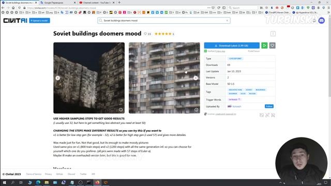The width and height of the screenshot is (331, 186).
Task: Open Windows taskbar search
Action: tap(12, 182)
